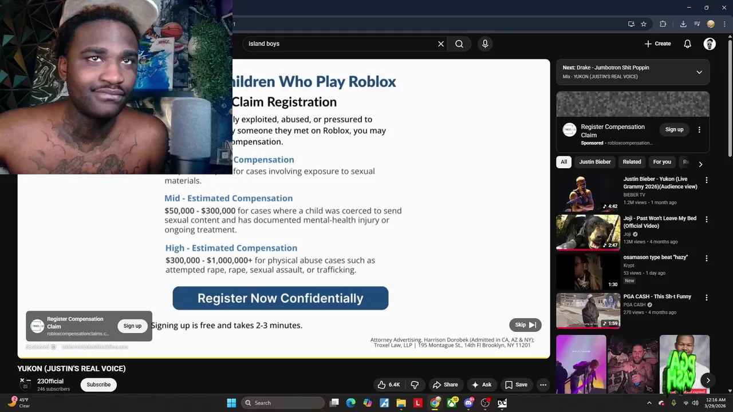Screen dimensions: 733x412
Task: Click Sign up on the ad overlay
Action: 132,326
